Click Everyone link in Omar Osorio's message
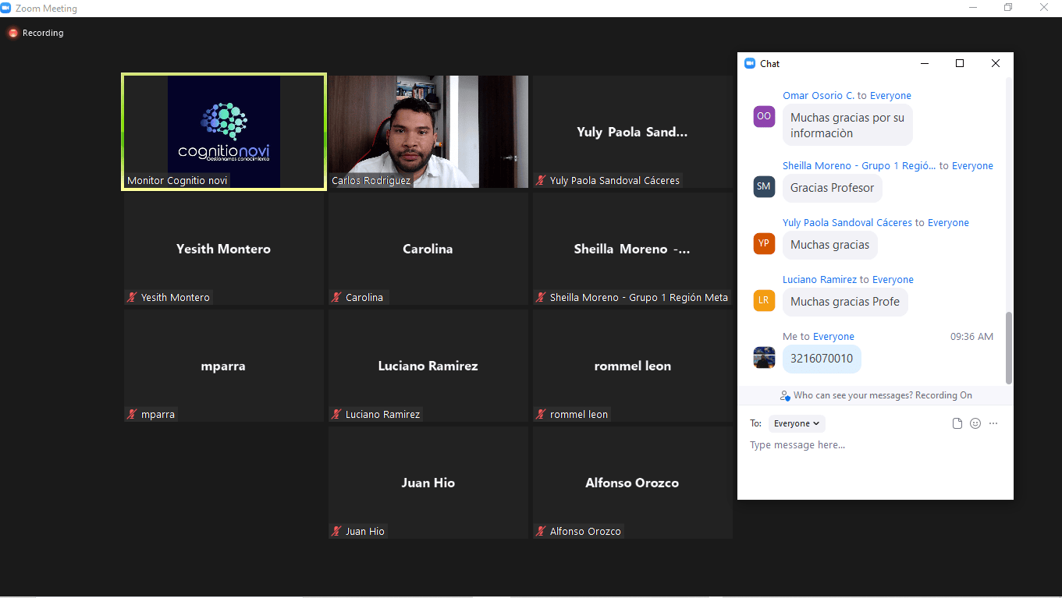 tap(890, 96)
